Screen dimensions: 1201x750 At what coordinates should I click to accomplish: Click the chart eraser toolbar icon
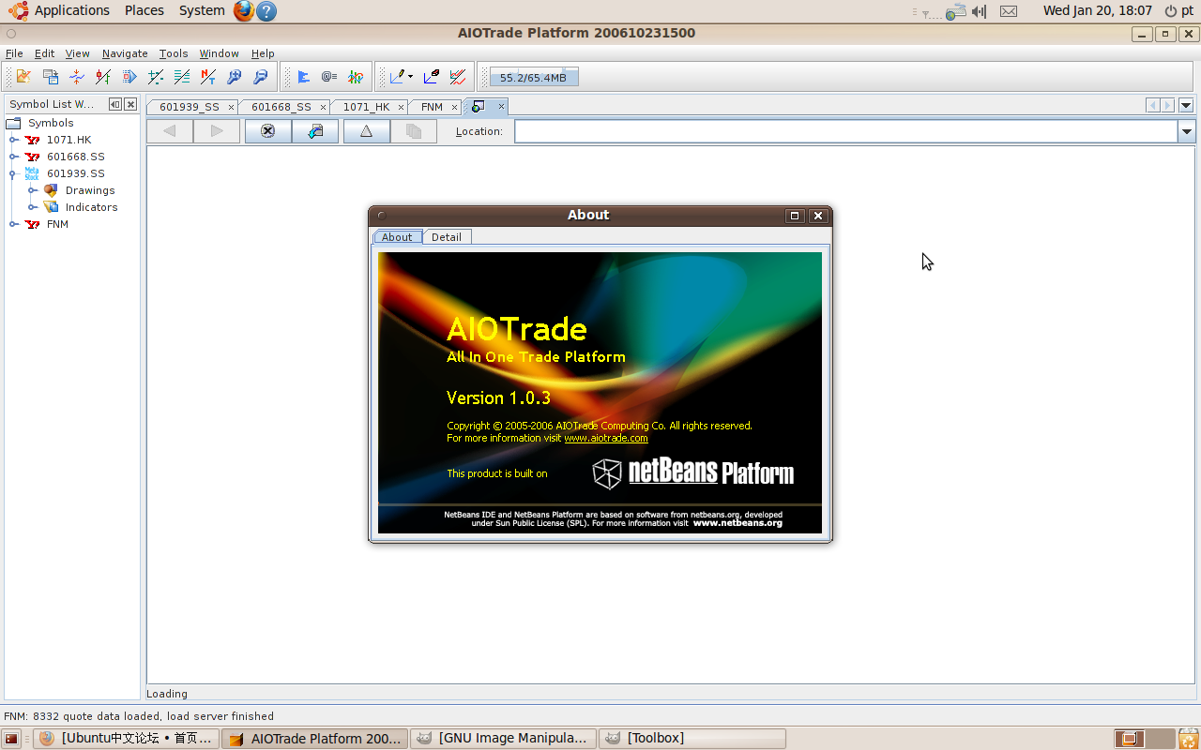point(432,77)
